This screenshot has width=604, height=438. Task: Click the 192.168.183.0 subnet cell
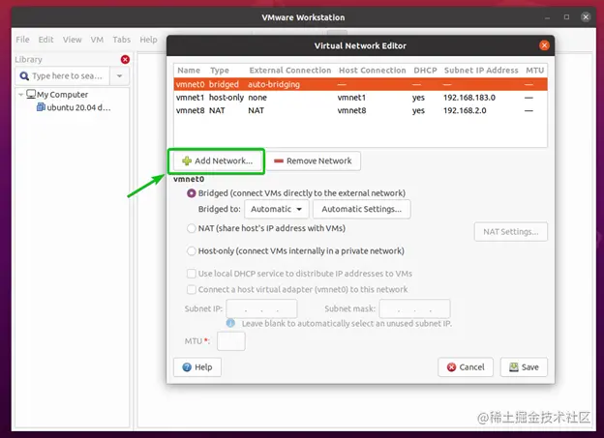469,98
